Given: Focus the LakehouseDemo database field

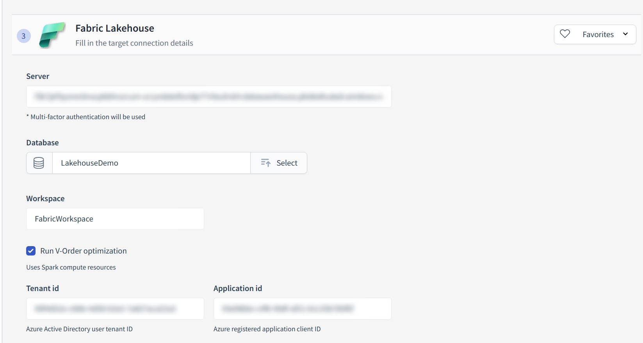Looking at the screenshot, I should tap(151, 163).
